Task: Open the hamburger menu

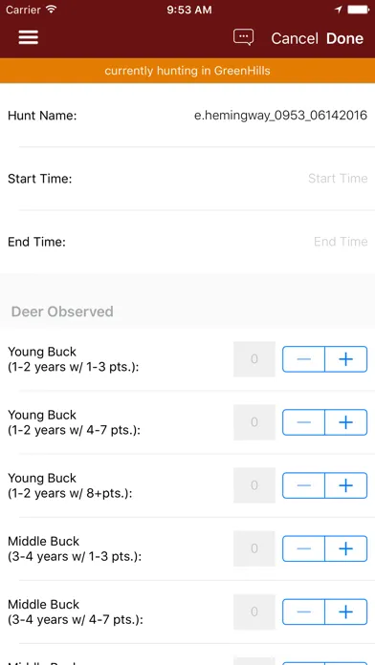Action: (x=29, y=38)
